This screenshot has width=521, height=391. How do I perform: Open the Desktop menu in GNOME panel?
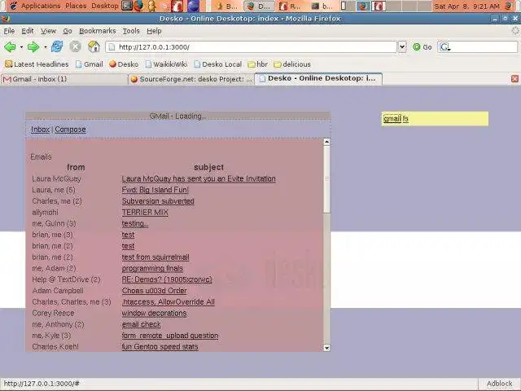coord(105,6)
